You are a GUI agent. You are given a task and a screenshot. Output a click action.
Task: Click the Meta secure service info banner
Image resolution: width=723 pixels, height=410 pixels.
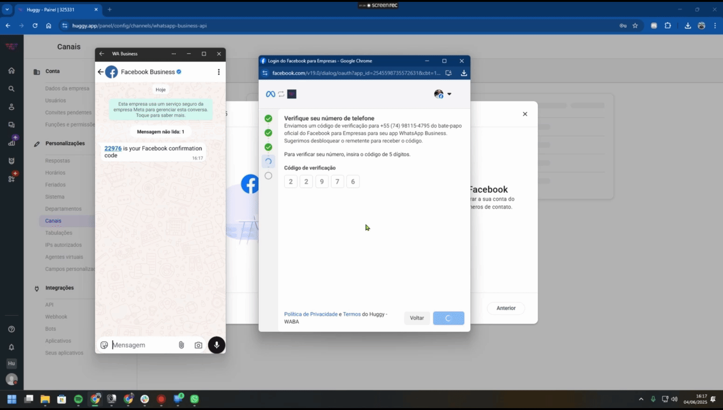[x=161, y=109]
